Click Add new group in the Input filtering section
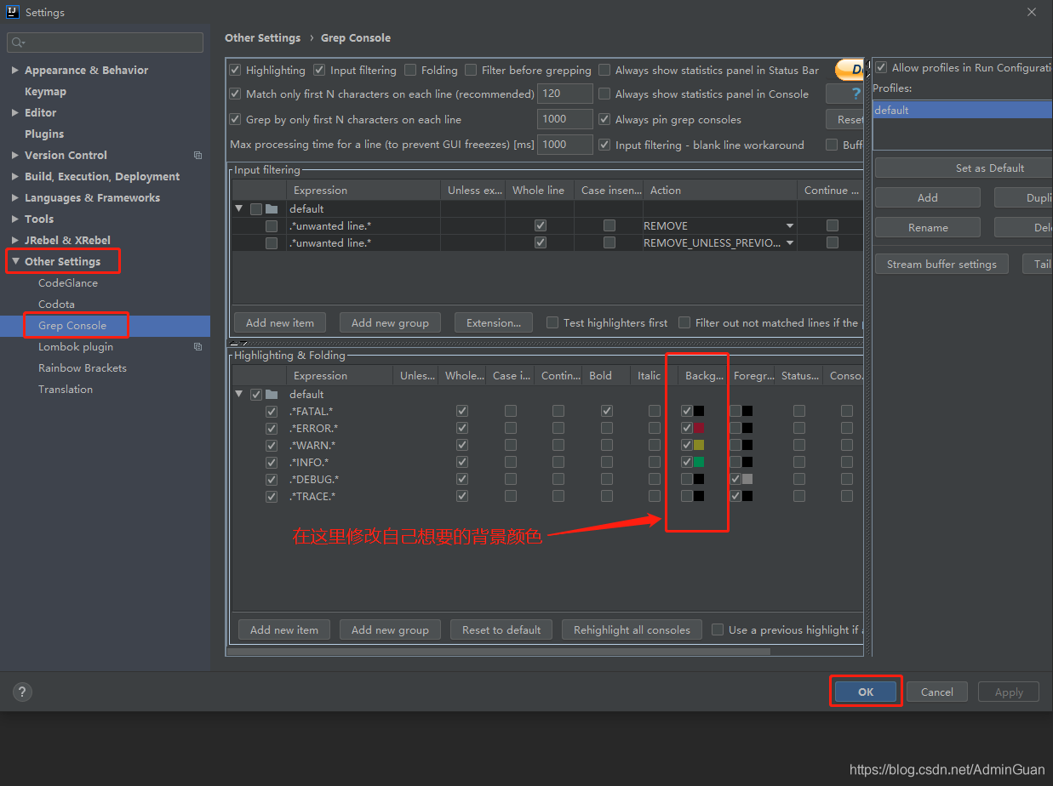The height and width of the screenshot is (786, 1053). click(390, 322)
